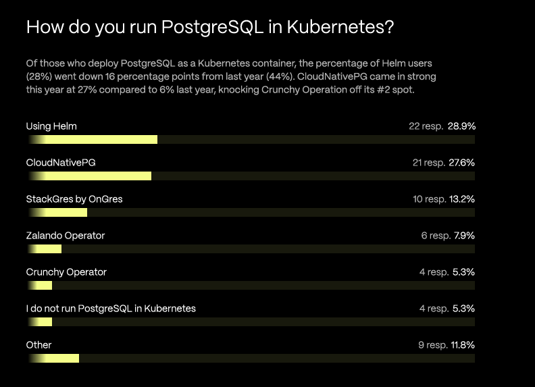535x387 pixels.
Task: Click the yellow CloudNativePG bar
Action: coord(90,176)
